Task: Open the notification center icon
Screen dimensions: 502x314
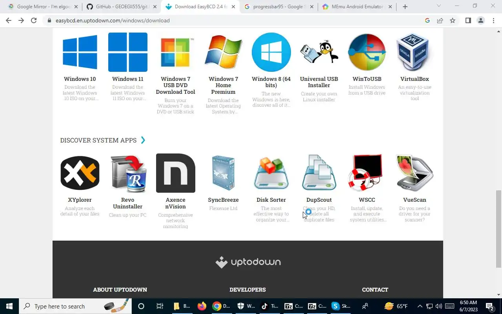Action: click(x=489, y=306)
